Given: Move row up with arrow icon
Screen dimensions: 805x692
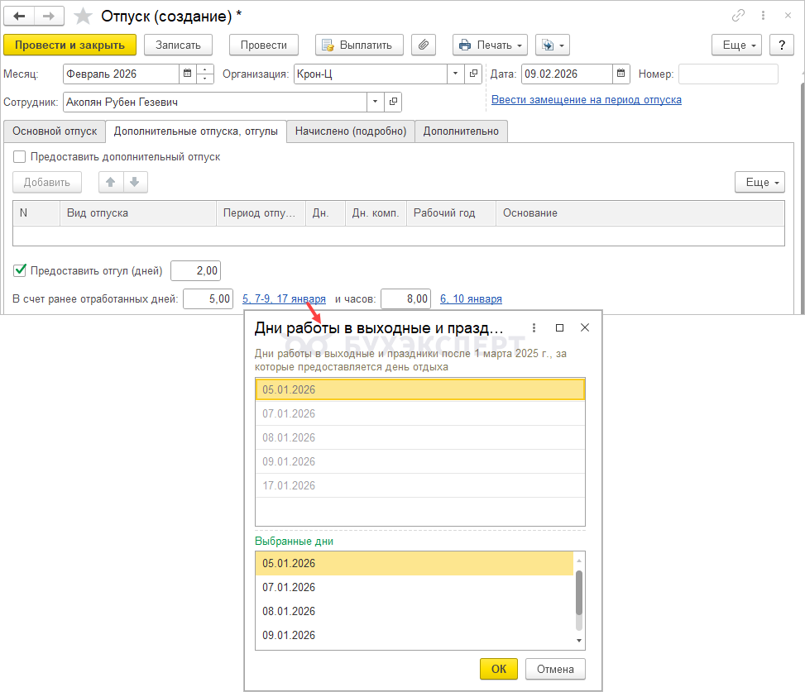Looking at the screenshot, I should [110, 182].
